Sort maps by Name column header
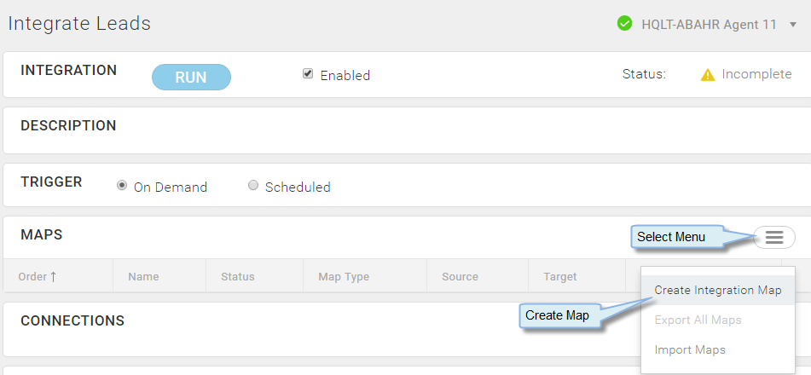This screenshot has width=811, height=375. (x=143, y=277)
